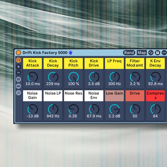Select the Filter Mod amt label

point(135,63)
